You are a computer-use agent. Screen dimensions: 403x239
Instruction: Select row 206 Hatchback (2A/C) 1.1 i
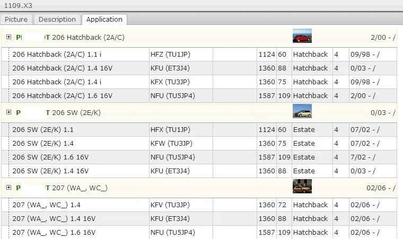(199, 55)
